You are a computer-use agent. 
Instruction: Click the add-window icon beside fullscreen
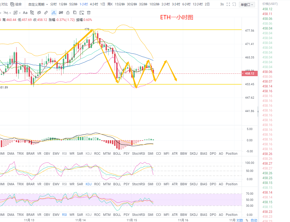(234, 4)
